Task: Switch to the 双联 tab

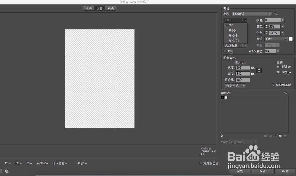Action: [x=111, y=8]
